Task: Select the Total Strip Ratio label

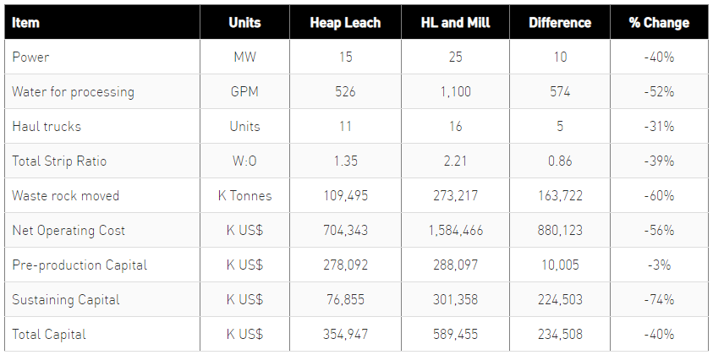Action: (59, 161)
